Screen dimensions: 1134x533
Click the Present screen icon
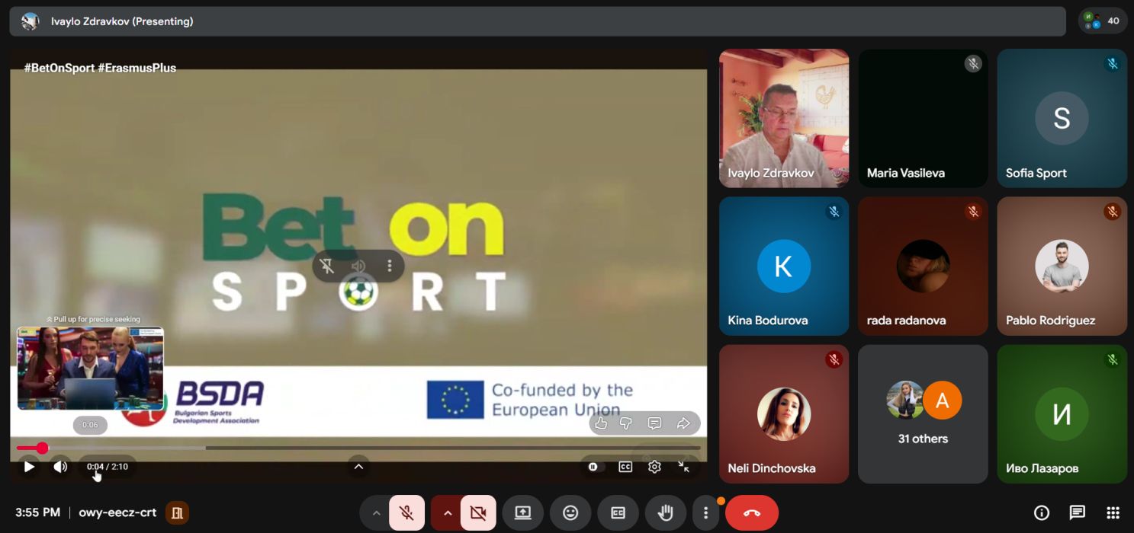coord(522,513)
